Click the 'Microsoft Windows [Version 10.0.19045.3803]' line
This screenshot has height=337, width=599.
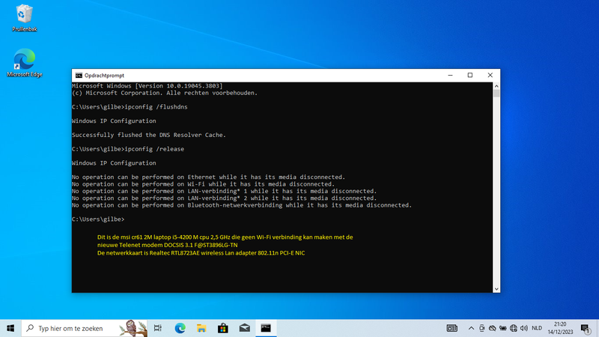(147, 86)
